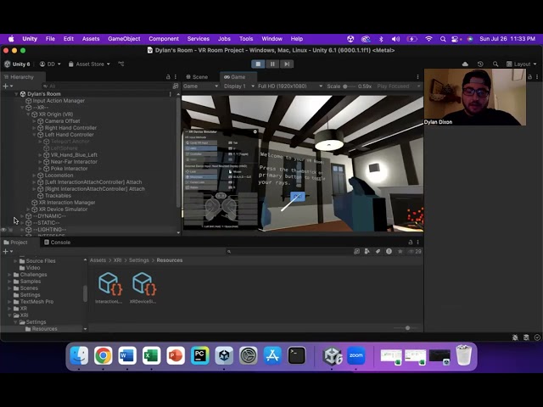This screenshot has height=407, width=543.
Task: Toggle visibility eye for --LIGHTING--
Action: [x=3, y=230]
